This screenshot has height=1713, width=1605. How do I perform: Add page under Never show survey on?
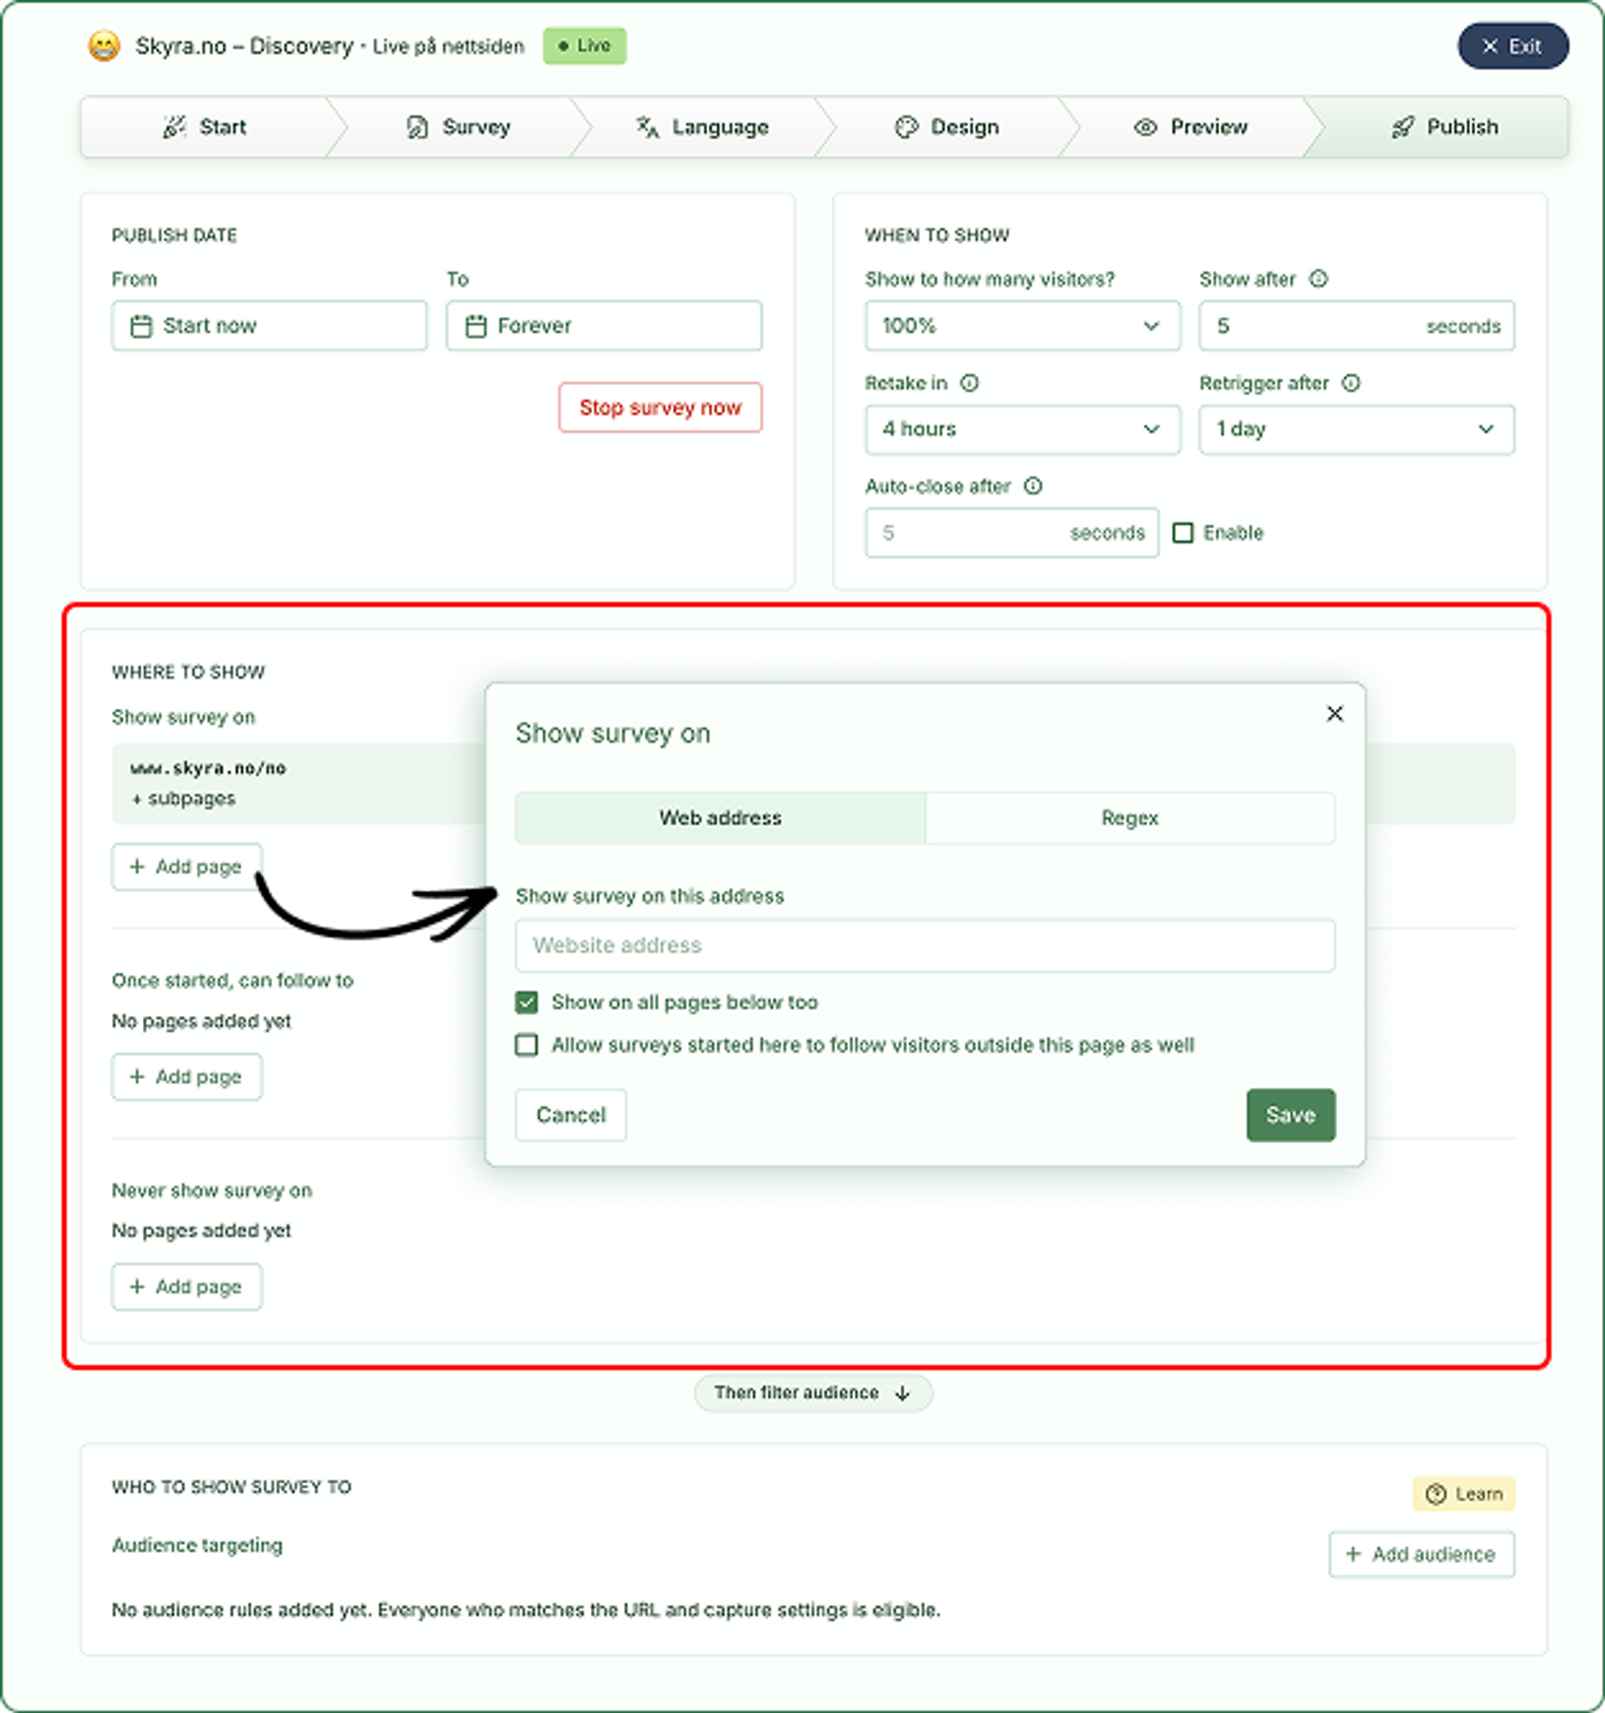tap(187, 1287)
